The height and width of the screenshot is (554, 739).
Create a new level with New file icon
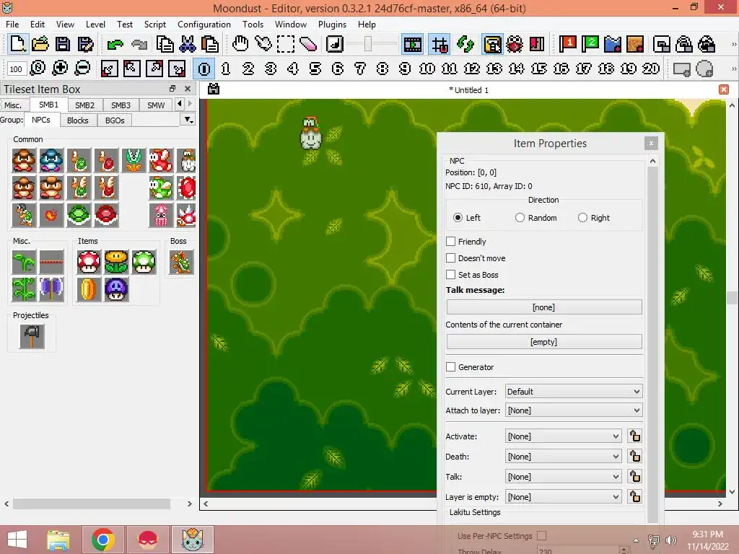click(18, 44)
